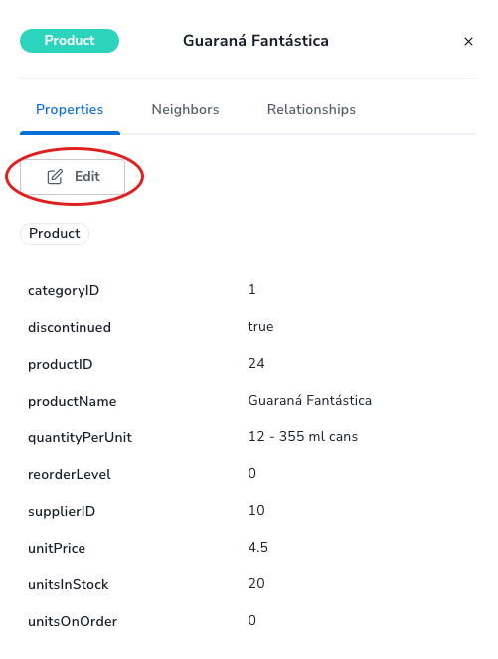498x659 pixels.
Task: Click quantityPerUnit value 12 - 355 ml cans
Action: pyautogui.click(x=303, y=436)
